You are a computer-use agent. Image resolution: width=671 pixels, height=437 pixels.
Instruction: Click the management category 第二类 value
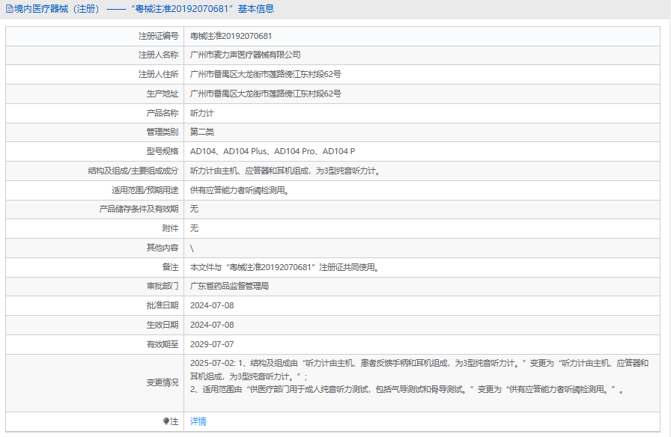pyautogui.click(x=202, y=132)
